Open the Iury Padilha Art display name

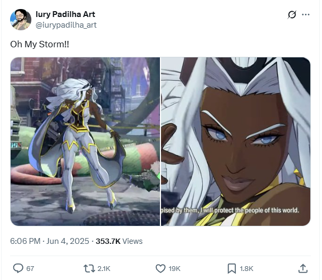(65, 14)
